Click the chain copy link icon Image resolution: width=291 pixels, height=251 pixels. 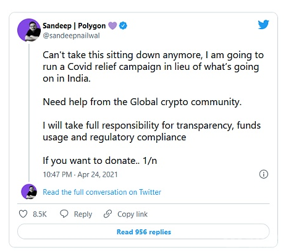pyautogui.click(x=108, y=214)
